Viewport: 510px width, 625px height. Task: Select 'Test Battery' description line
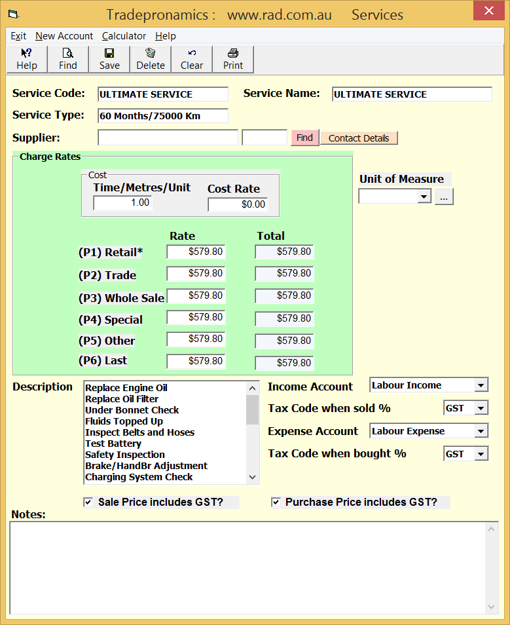(113, 444)
